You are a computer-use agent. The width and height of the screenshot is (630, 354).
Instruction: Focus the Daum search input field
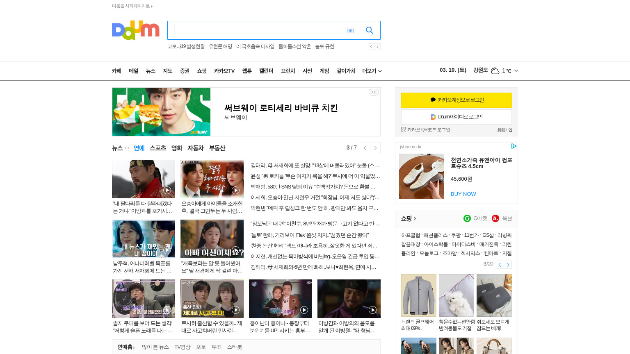(256, 30)
